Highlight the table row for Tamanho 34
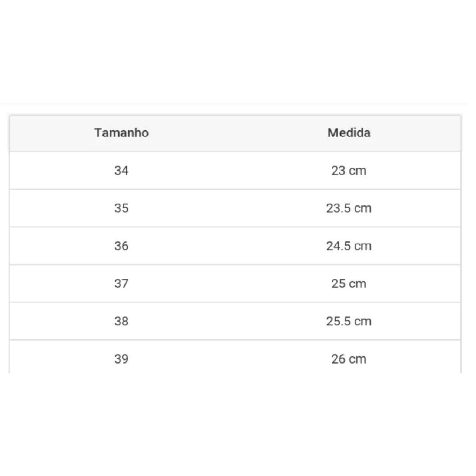This screenshot has height=476, width=476. click(x=235, y=171)
